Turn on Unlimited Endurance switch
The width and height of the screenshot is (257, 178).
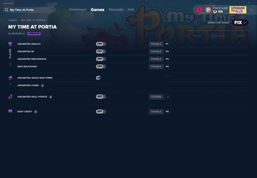point(101,59)
